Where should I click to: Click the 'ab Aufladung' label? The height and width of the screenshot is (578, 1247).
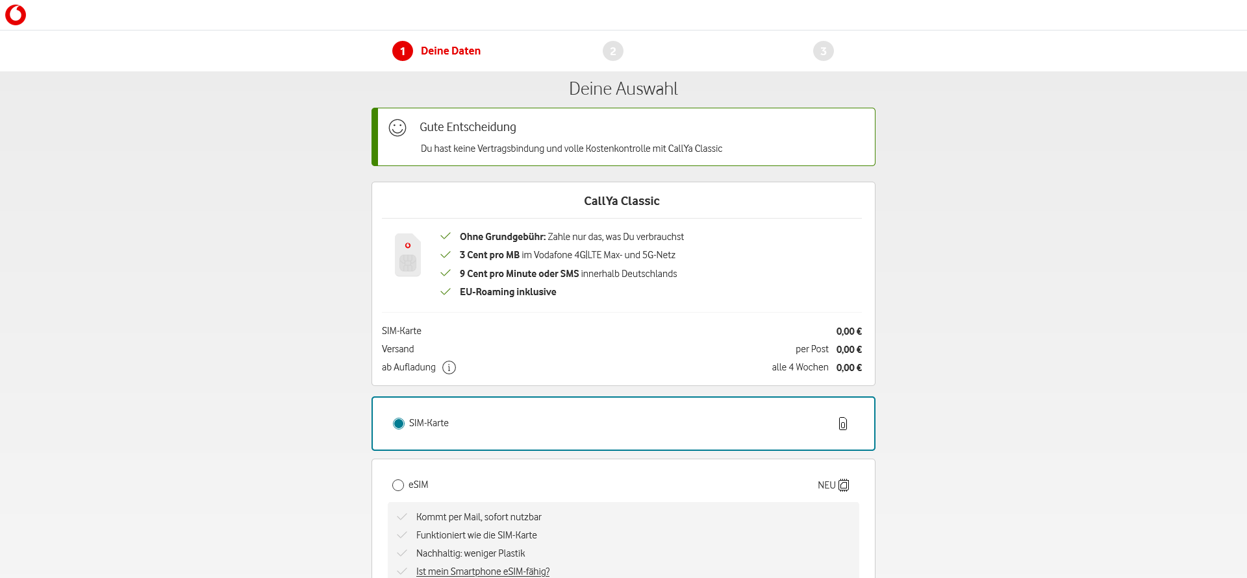[409, 367]
